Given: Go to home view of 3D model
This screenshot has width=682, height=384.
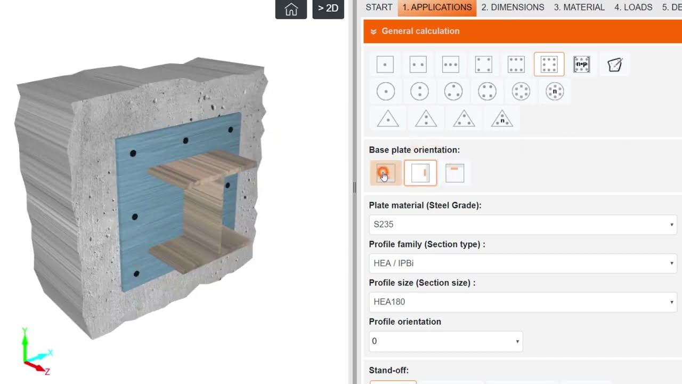Looking at the screenshot, I should click(x=291, y=9).
